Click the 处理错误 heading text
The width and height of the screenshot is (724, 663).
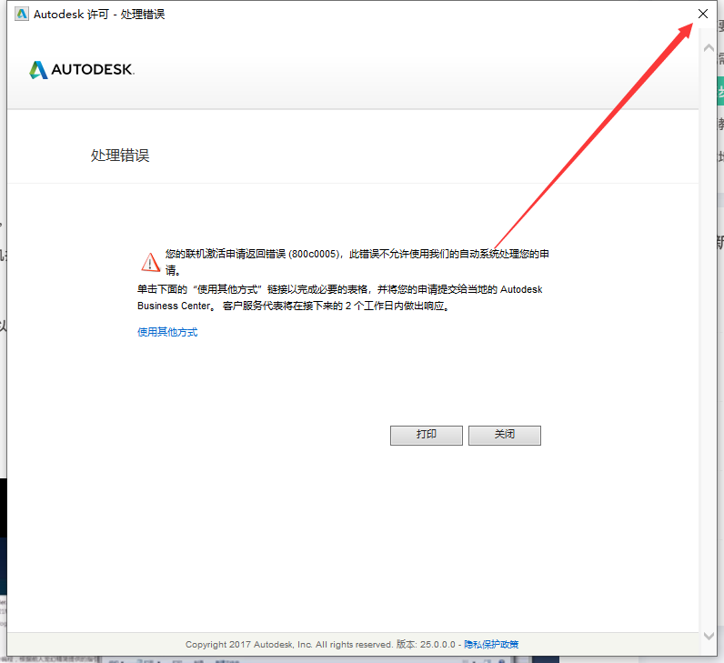120,156
